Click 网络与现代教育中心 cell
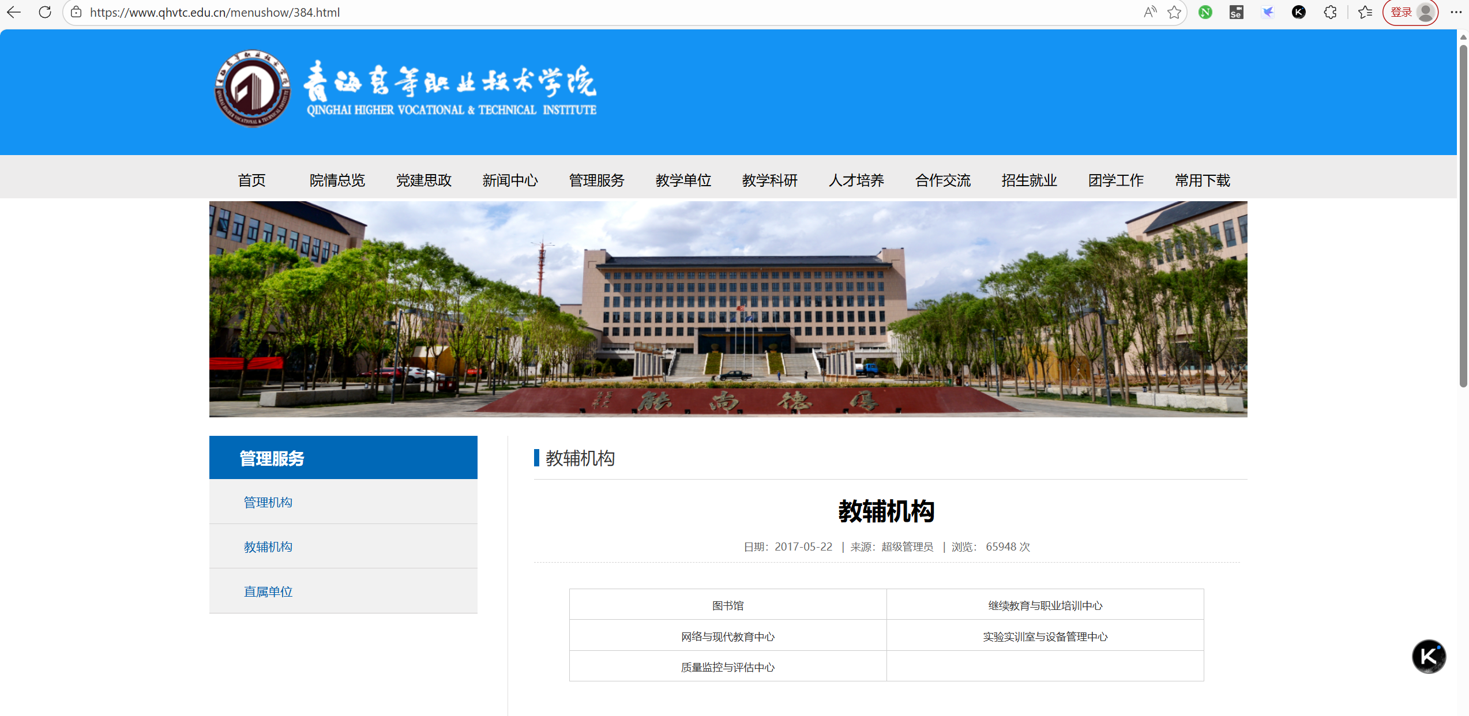 (728, 636)
